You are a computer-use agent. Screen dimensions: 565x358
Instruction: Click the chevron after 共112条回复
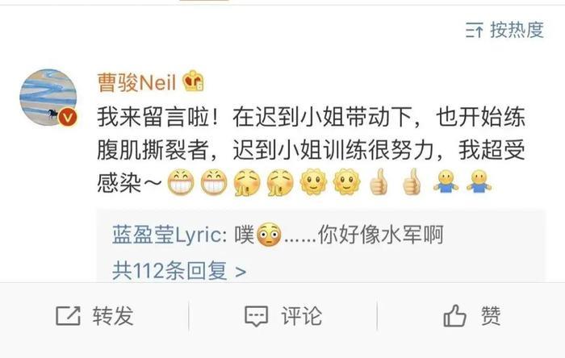pos(241,272)
